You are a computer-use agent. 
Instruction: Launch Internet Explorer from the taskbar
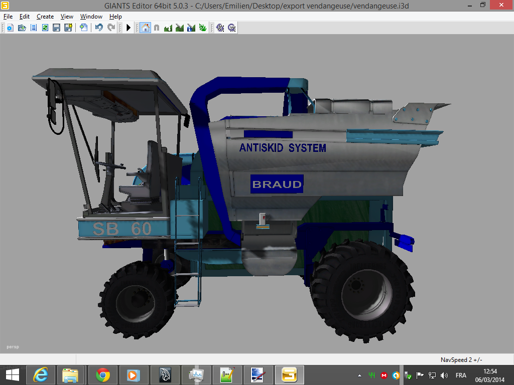point(41,375)
